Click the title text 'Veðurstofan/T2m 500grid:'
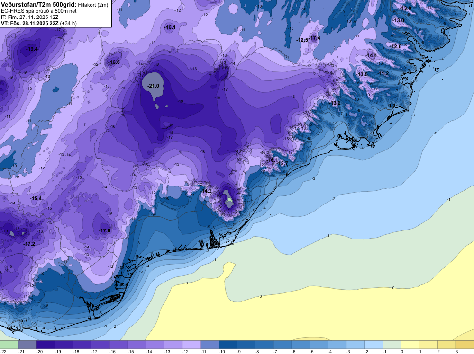 [x=38, y=4]
